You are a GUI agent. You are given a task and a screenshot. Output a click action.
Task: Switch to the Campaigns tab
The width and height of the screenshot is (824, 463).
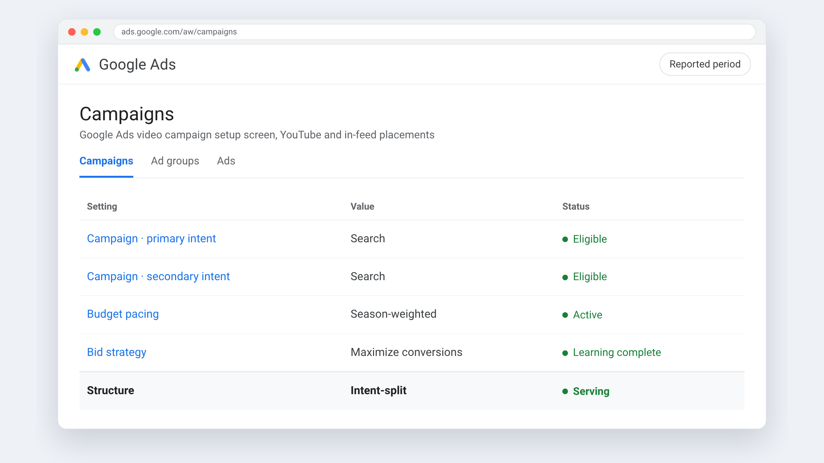106,161
